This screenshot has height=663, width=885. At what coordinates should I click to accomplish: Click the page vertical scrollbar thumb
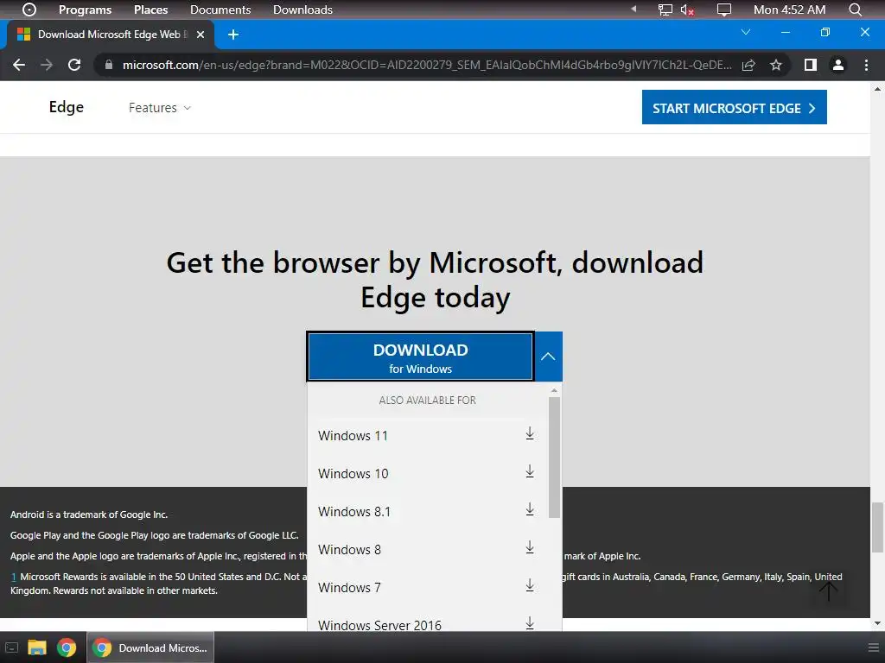coord(878,527)
